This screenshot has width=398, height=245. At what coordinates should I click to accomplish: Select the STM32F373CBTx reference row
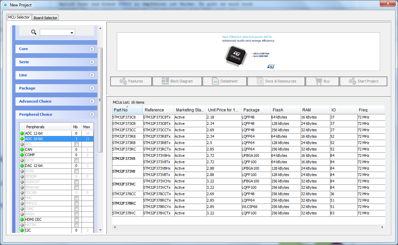158,124
